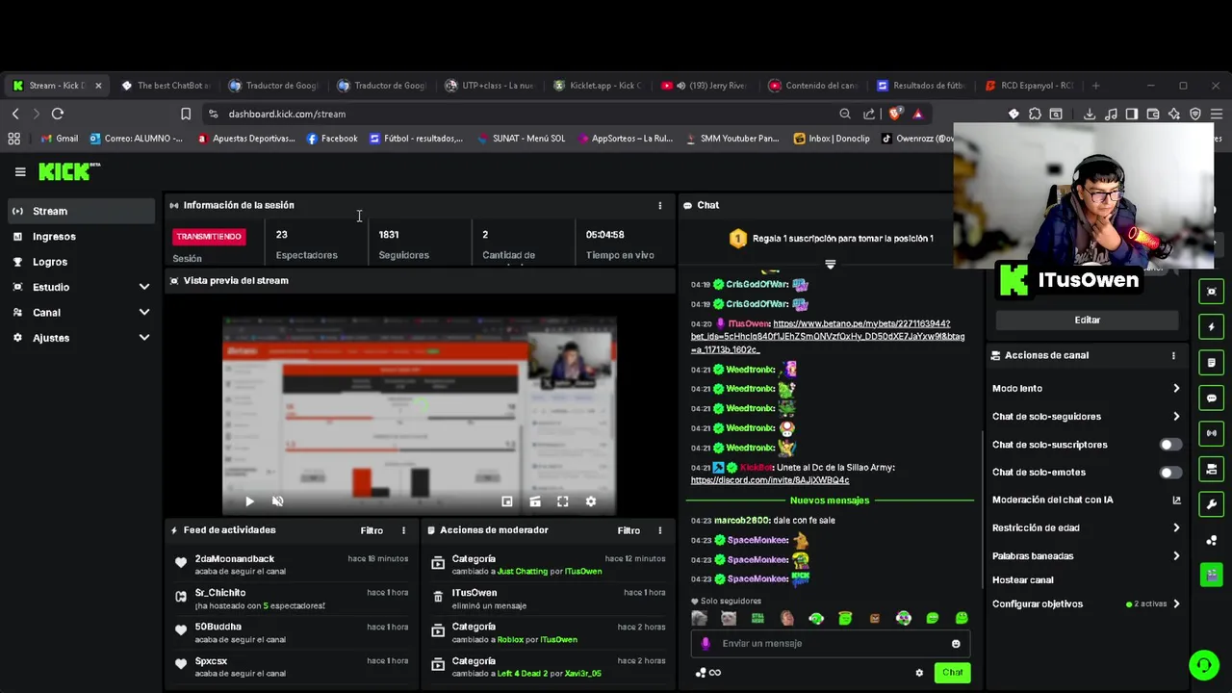Open Palabras baneadas arrow
The height and width of the screenshot is (693, 1232).
1176,556
